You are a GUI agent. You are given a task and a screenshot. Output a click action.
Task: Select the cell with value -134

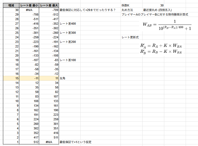(49, 51)
